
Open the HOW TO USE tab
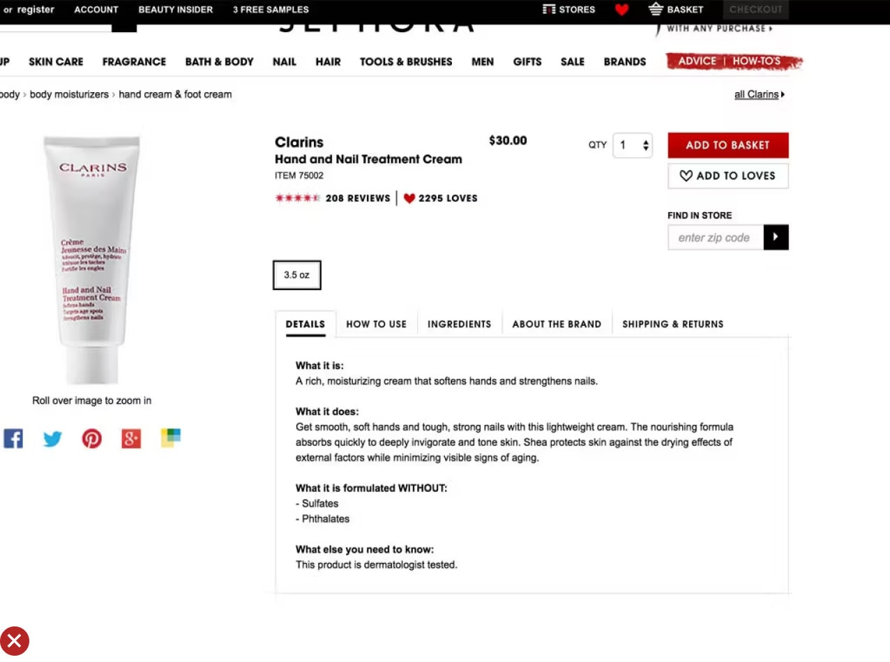pyautogui.click(x=376, y=324)
